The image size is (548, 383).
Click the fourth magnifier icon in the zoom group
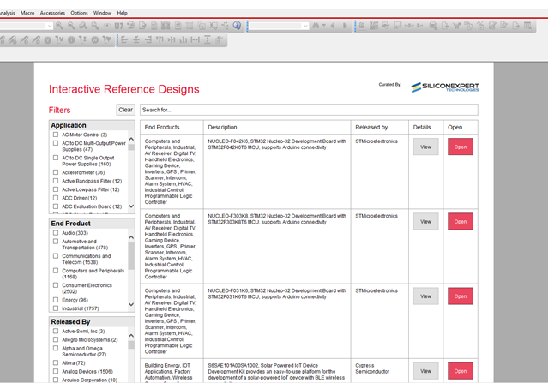[94, 26]
